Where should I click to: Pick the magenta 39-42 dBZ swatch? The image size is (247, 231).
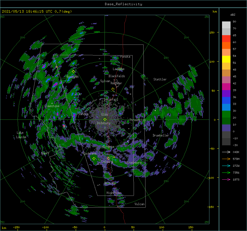tap(226, 87)
